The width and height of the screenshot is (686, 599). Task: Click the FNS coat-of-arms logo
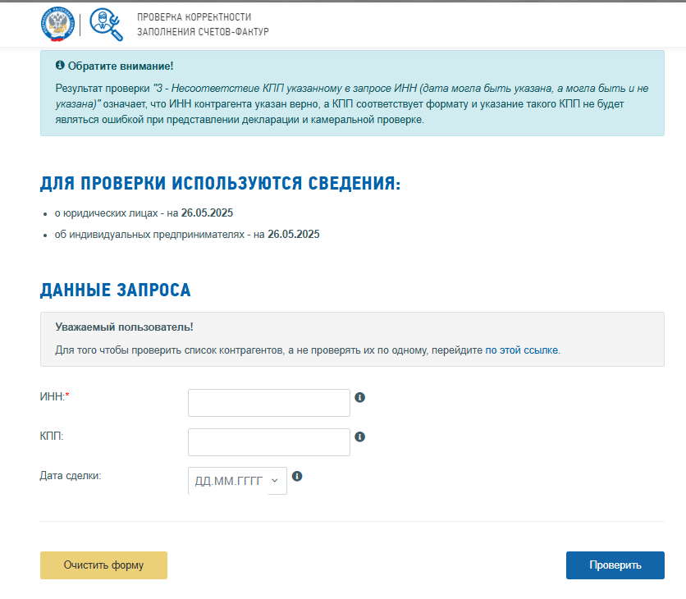click(x=57, y=24)
